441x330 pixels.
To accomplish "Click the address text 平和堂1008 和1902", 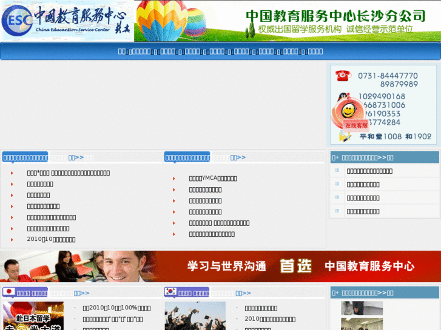I will coord(396,136).
